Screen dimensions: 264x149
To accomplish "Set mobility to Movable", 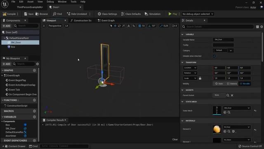I will point(245,84).
